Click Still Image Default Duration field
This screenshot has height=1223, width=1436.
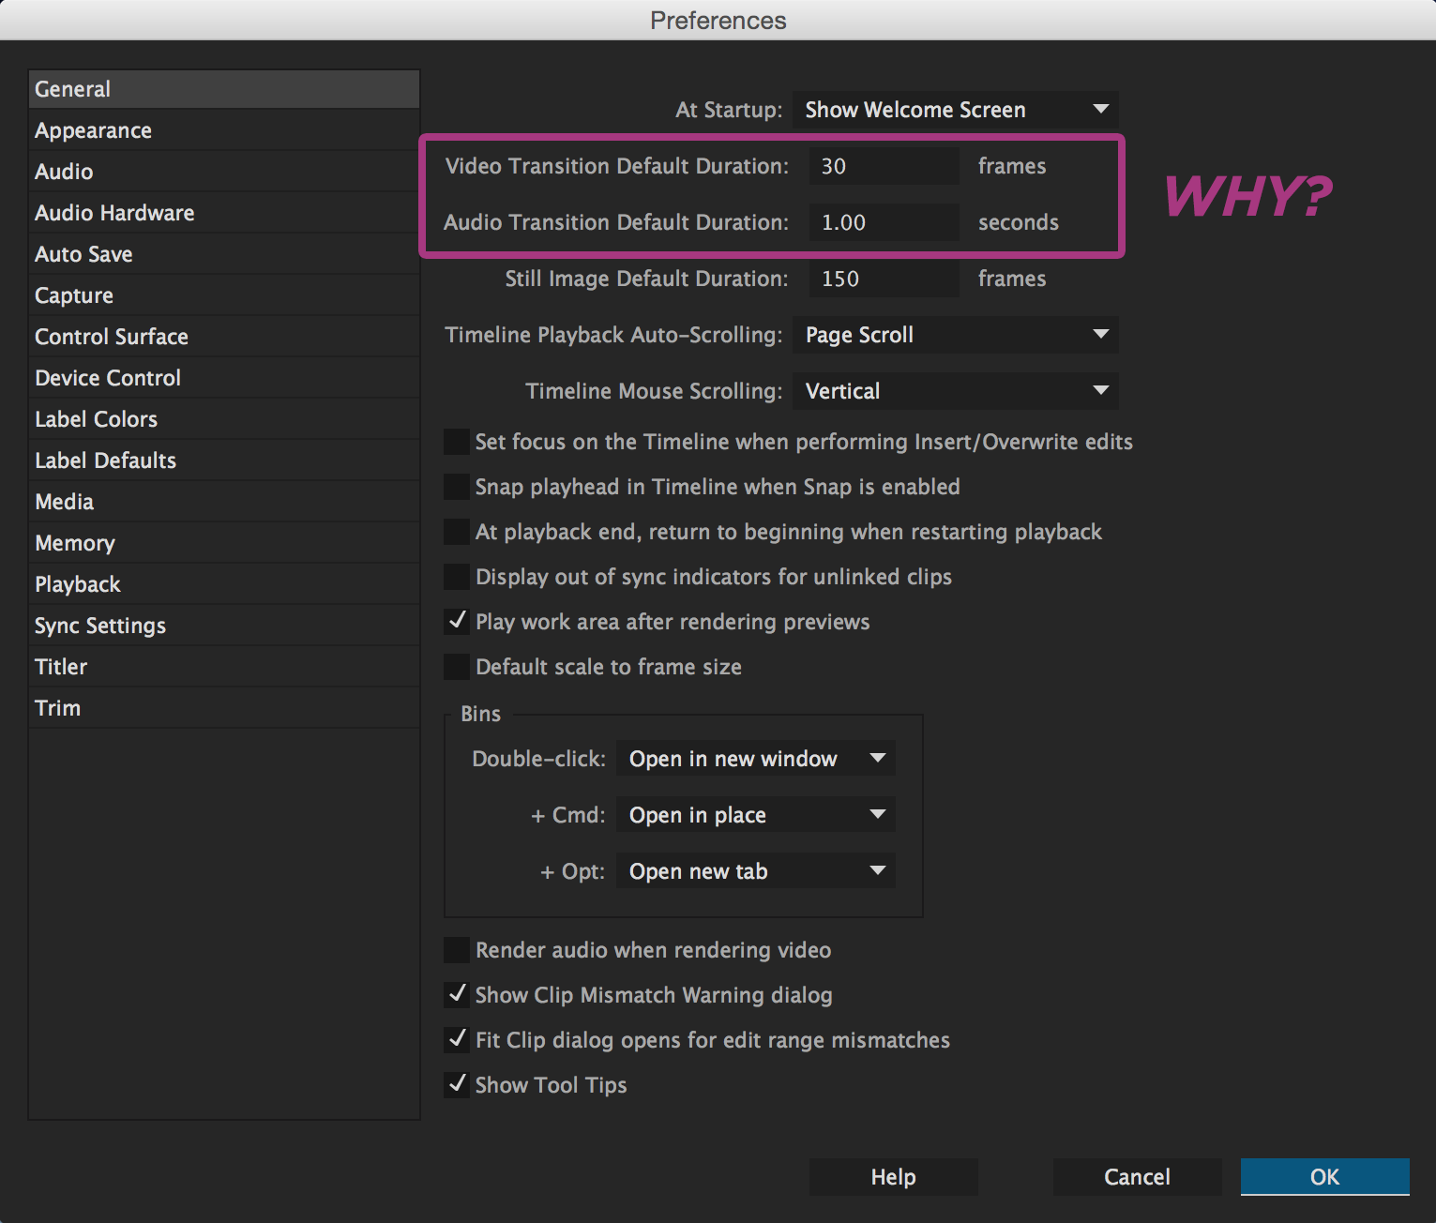click(x=884, y=279)
